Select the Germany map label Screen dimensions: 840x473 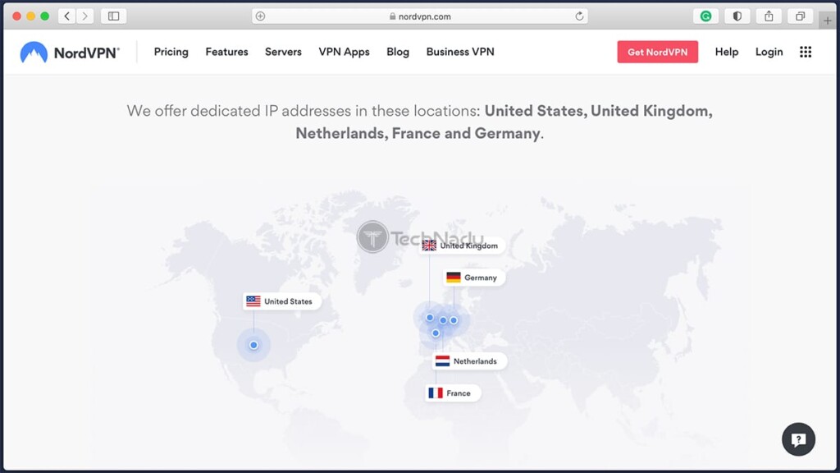473,278
